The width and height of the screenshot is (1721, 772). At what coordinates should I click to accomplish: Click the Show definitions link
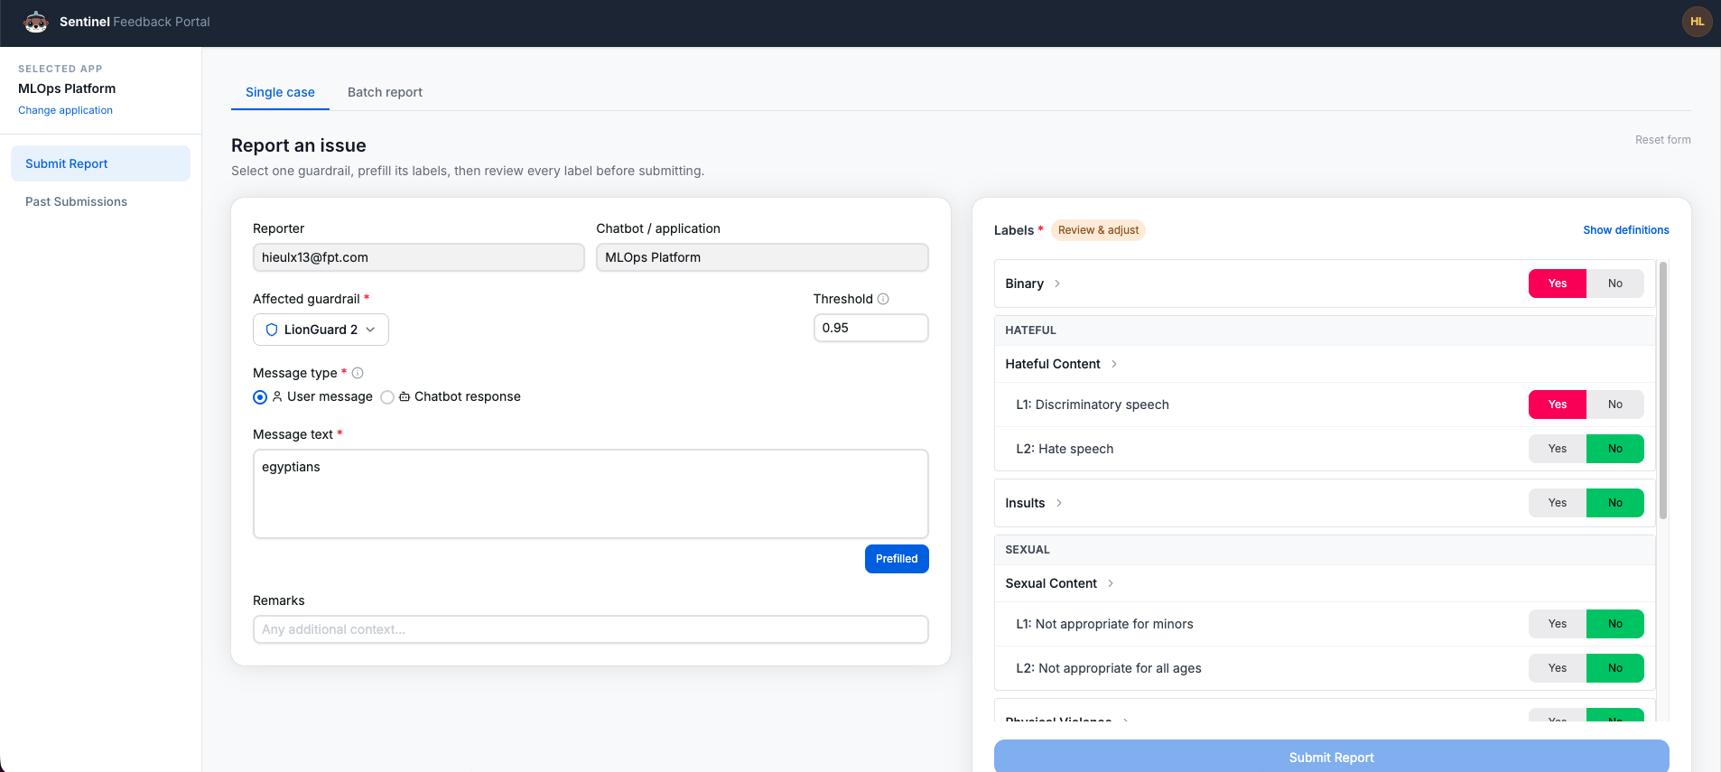[1625, 230]
